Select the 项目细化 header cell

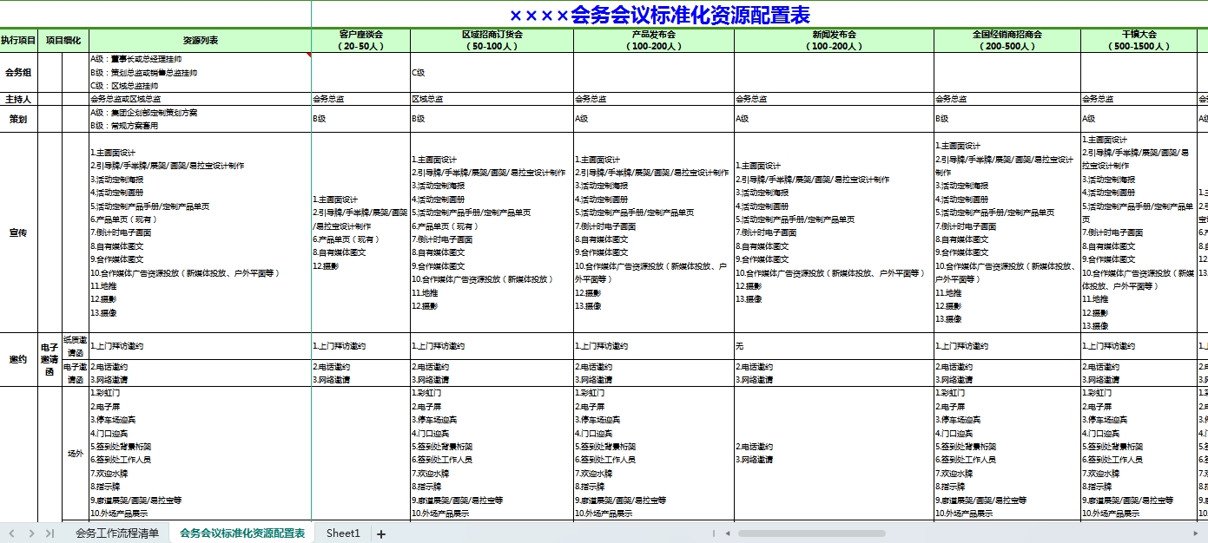[63, 40]
